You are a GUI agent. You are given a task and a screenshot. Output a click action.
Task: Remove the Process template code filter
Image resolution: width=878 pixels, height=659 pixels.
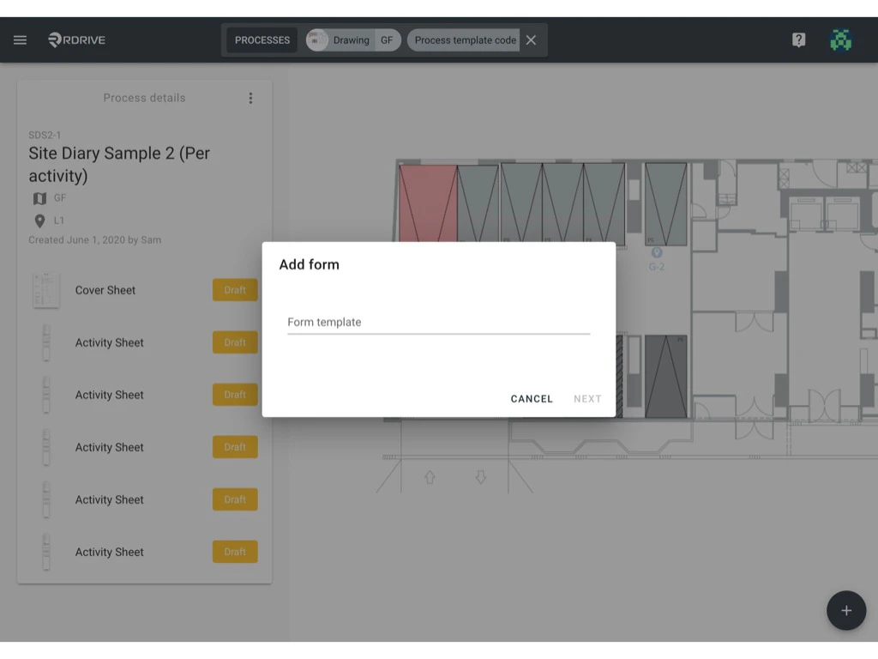(530, 39)
